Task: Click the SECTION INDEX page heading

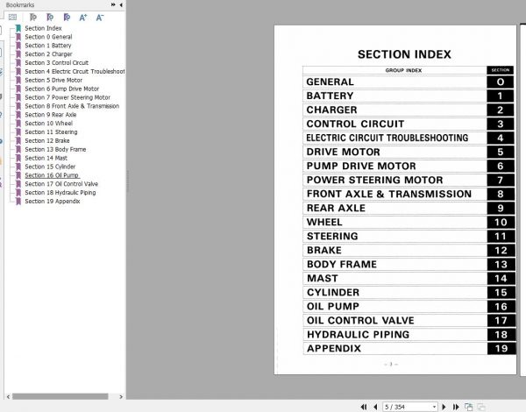Action: (404, 54)
